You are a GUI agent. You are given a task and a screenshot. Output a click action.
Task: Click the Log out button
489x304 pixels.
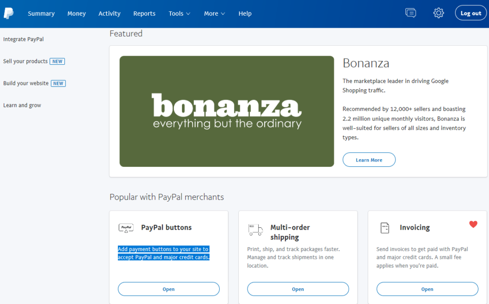[x=470, y=13]
